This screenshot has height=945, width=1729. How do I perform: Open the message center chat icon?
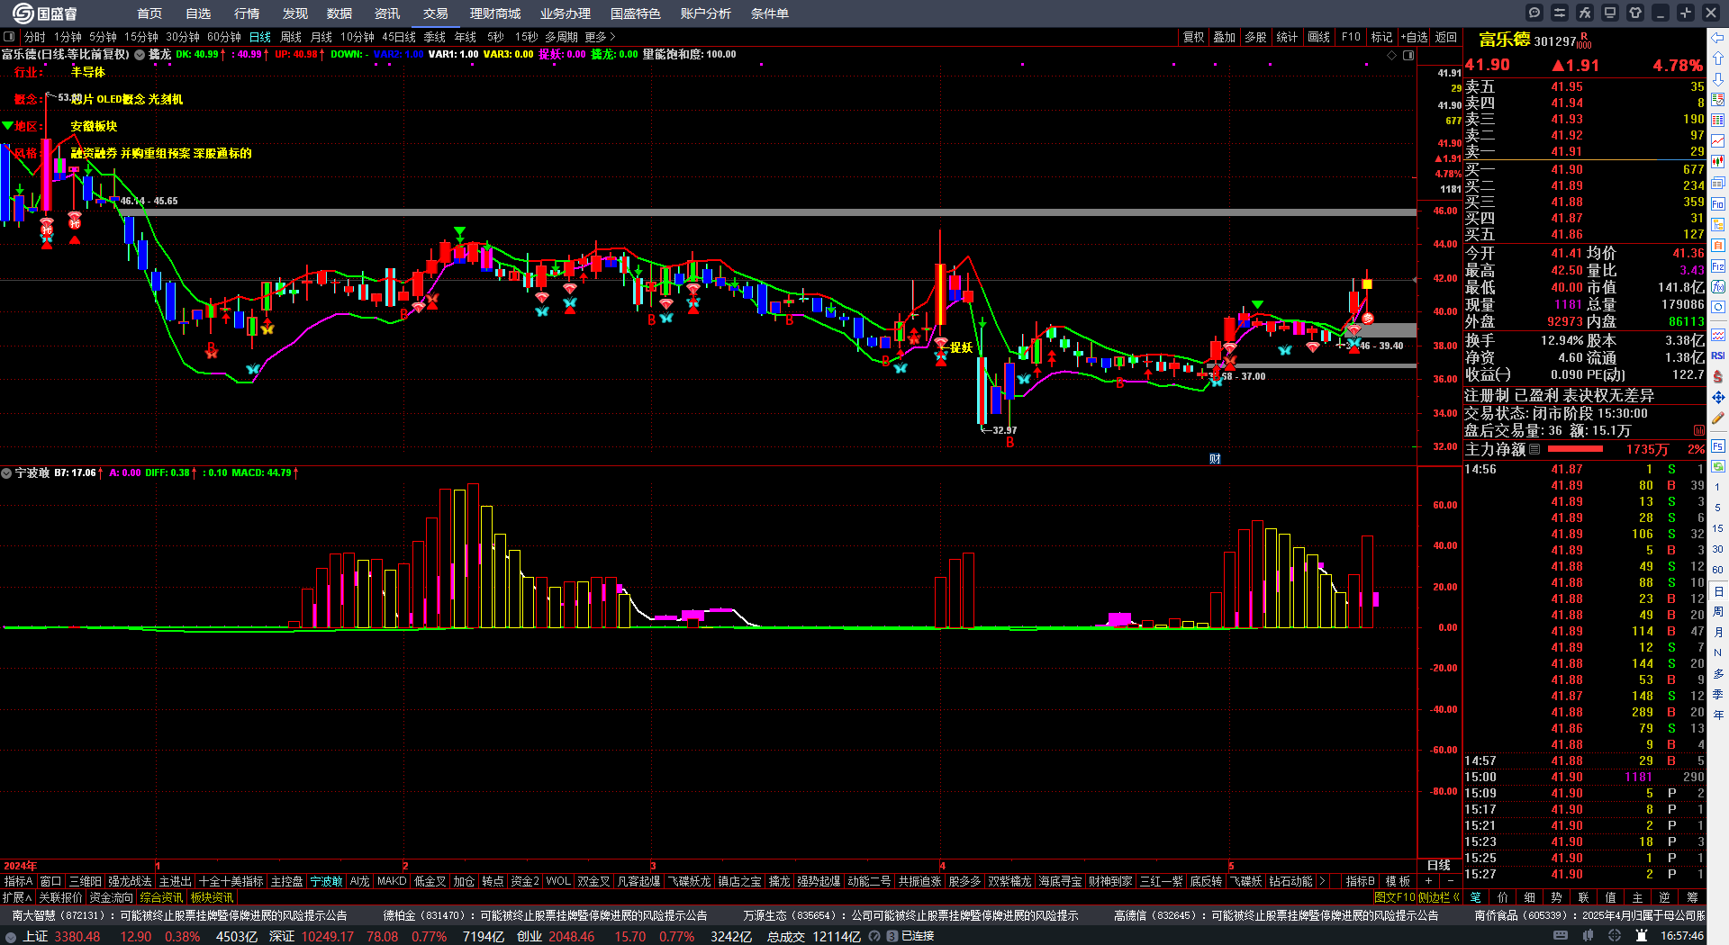[x=1534, y=13]
